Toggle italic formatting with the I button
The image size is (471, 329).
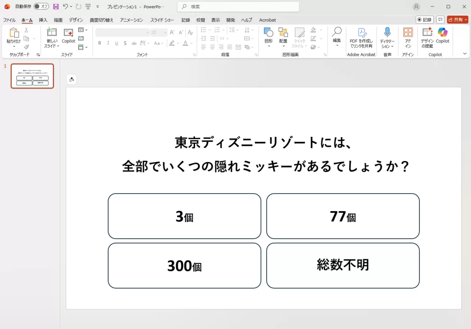pyautogui.click(x=107, y=42)
